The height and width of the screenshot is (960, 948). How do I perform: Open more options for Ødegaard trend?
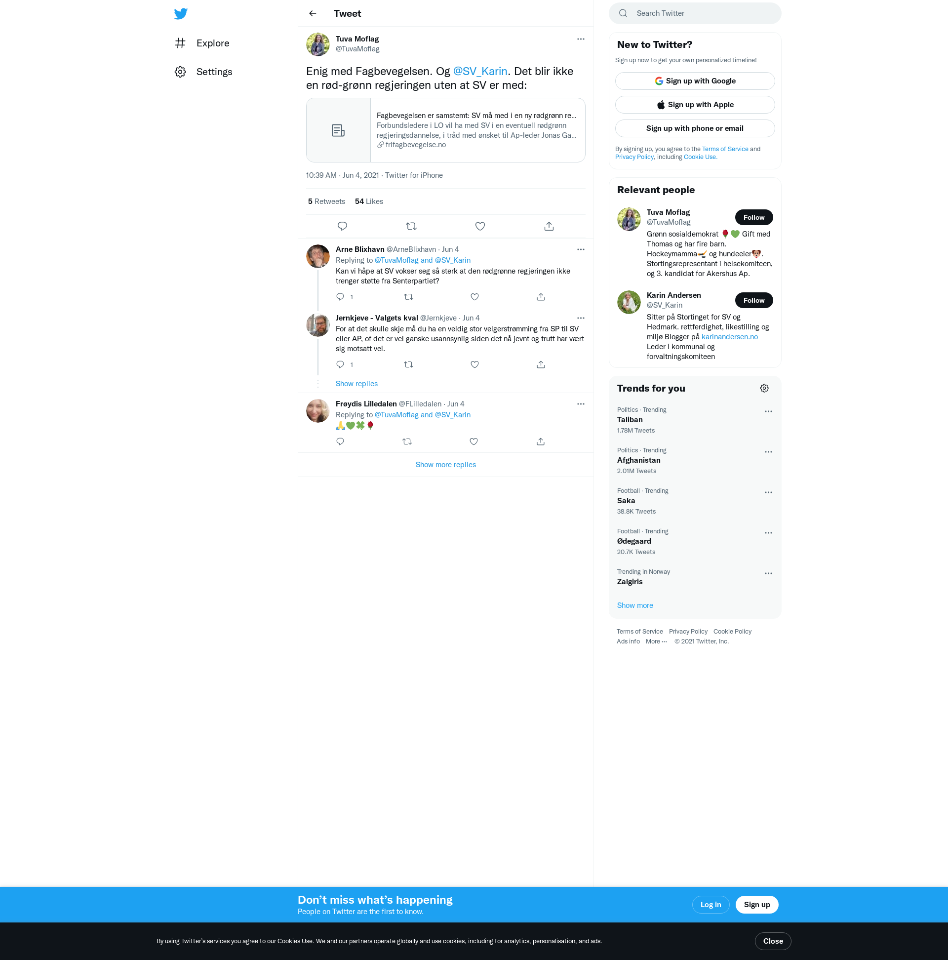click(768, 533)
